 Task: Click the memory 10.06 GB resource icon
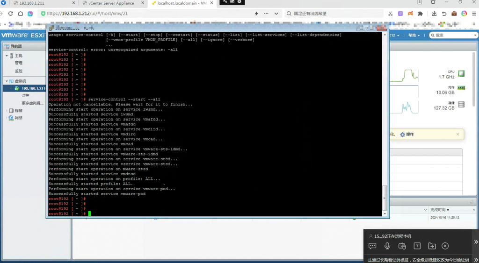461,88
